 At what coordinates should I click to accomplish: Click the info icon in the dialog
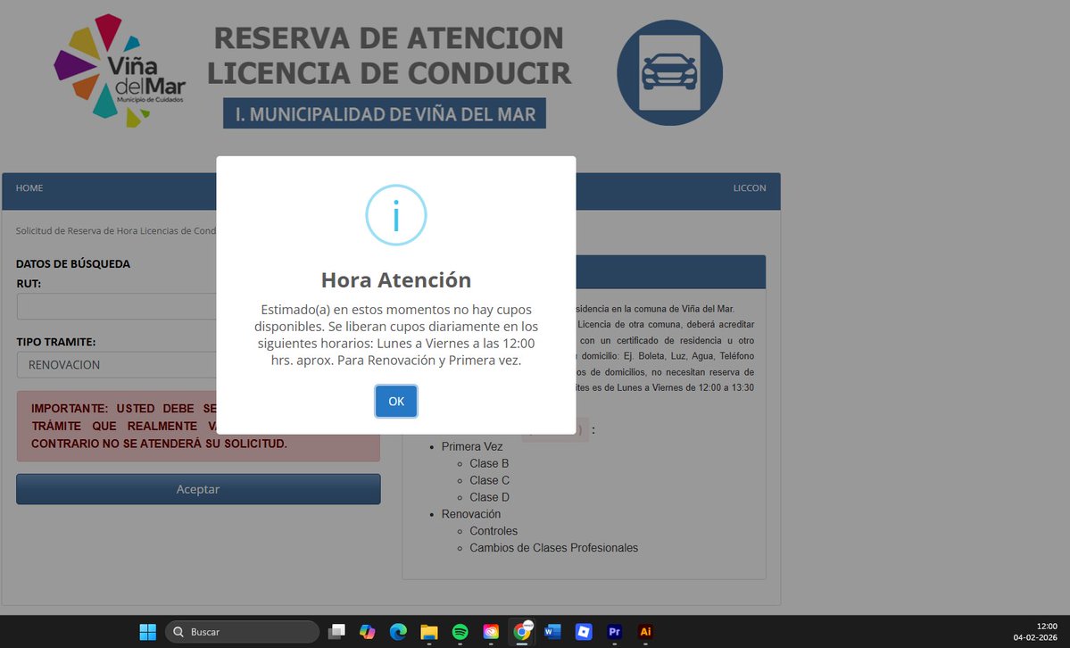pyautogui.click(x=396, y=215)
